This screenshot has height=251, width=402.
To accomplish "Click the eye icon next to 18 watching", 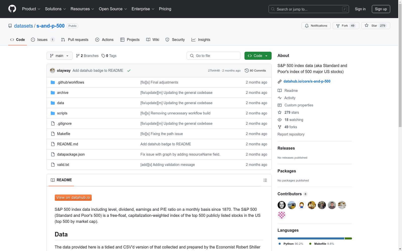I will pyautogui.click(x=280, y=120).
